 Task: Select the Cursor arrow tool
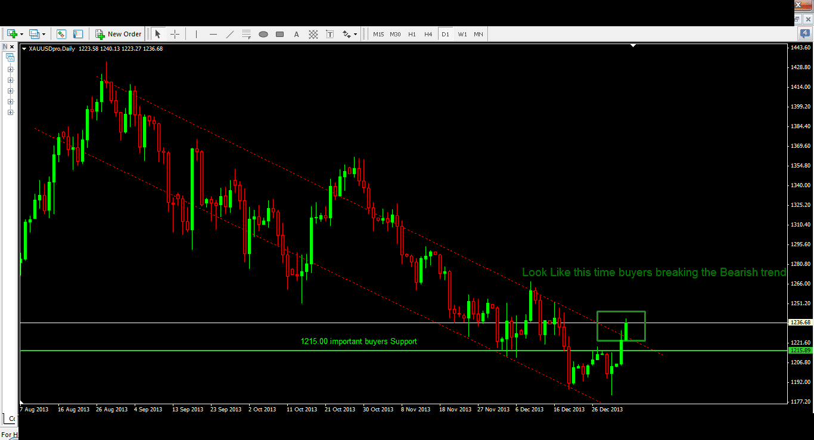click(158, 35)
